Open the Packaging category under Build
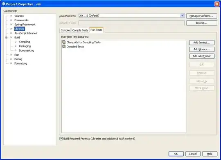Image resolution: width=221 pixels, height=160 pixels. 25,46
